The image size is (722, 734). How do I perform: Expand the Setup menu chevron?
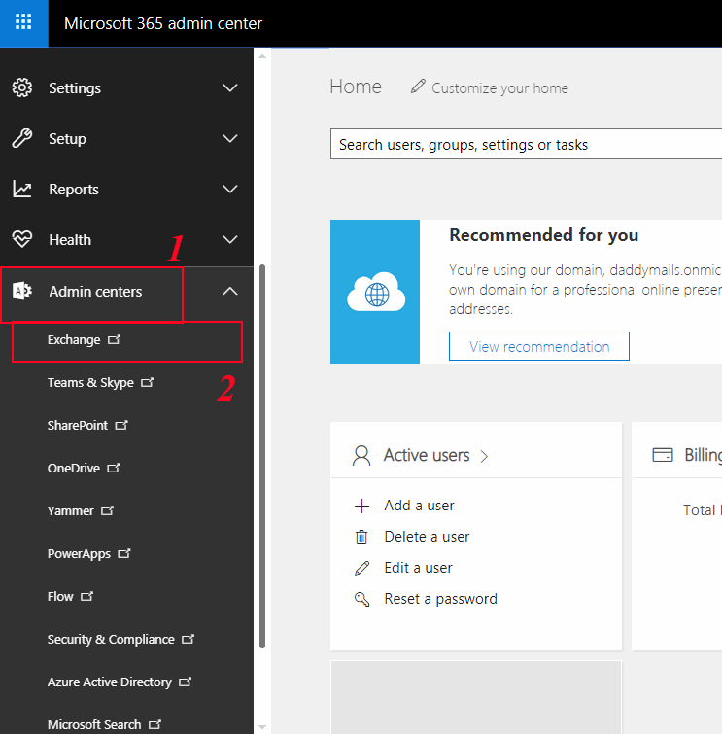tap(229, 139)
